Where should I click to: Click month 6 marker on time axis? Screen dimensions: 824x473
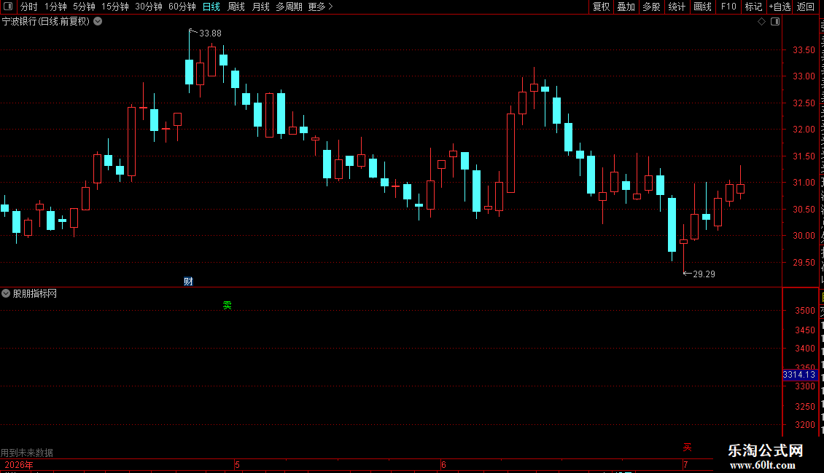tap(443, 465)
